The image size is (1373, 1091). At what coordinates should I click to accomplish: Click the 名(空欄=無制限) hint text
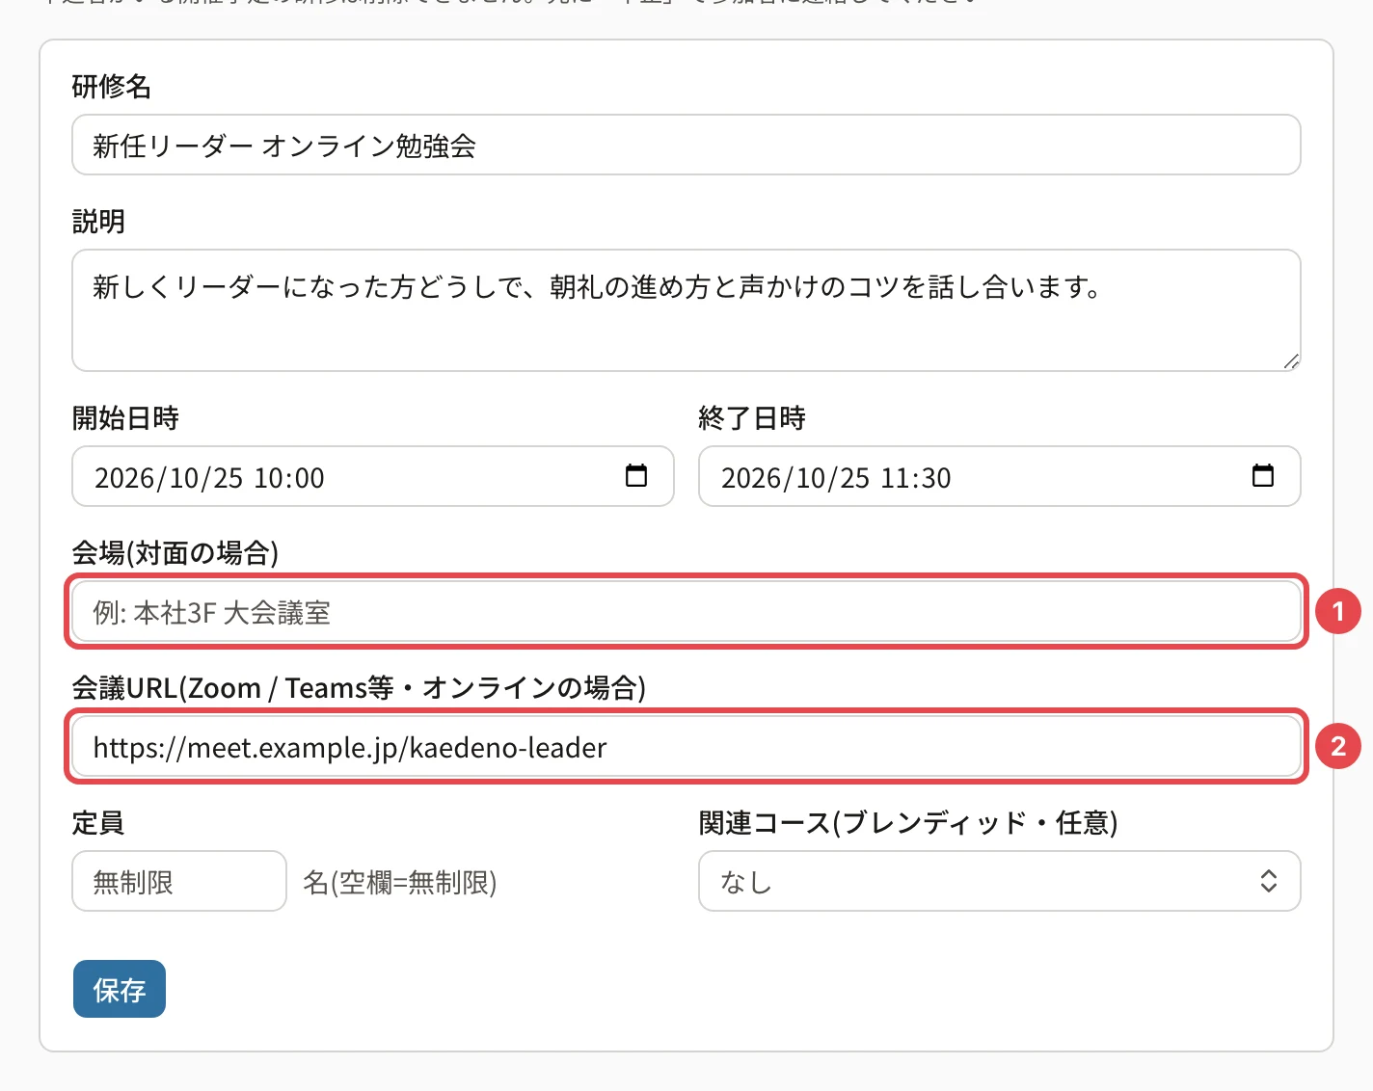[x=400, y=882]
